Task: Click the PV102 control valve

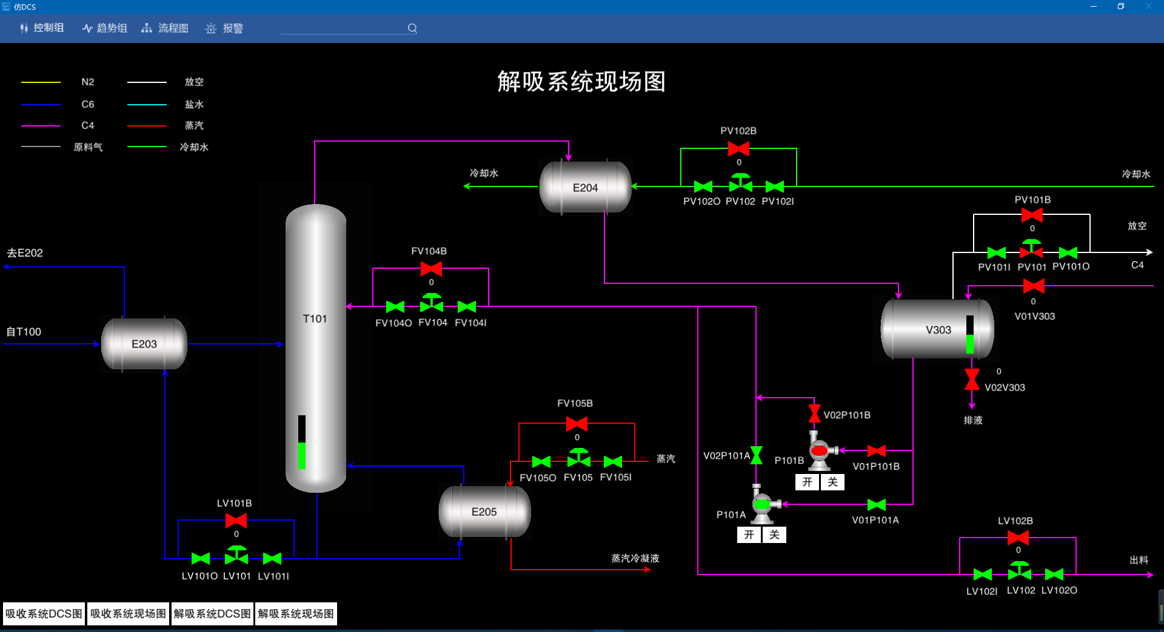Action: pyautogui.click(x=740, y=183)
